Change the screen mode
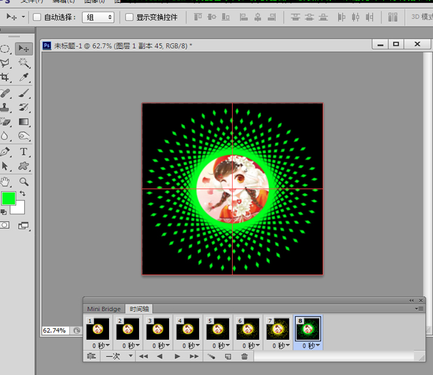This screenshot has height=375, width=433. click(x=24, y=225)
